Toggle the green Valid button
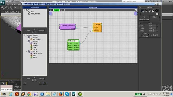Viewport: 173px width, 97px height. pyautogui.click(x=56, y=10)
